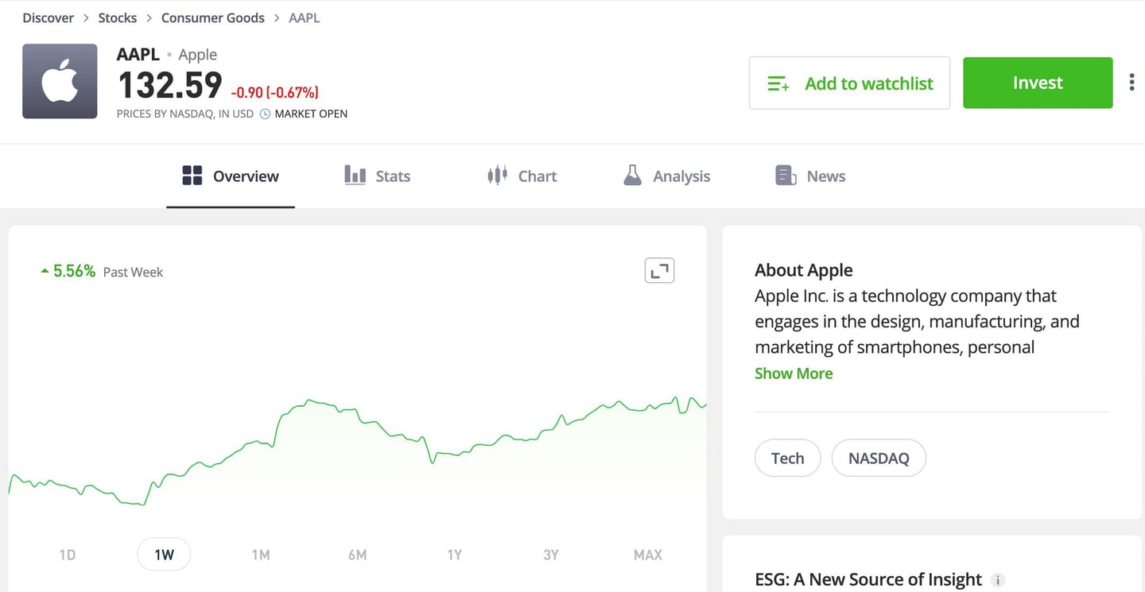This screenshot has width=1145, height=592.
Task: Click the Analysis flask icon
Action: coord(632,176)
